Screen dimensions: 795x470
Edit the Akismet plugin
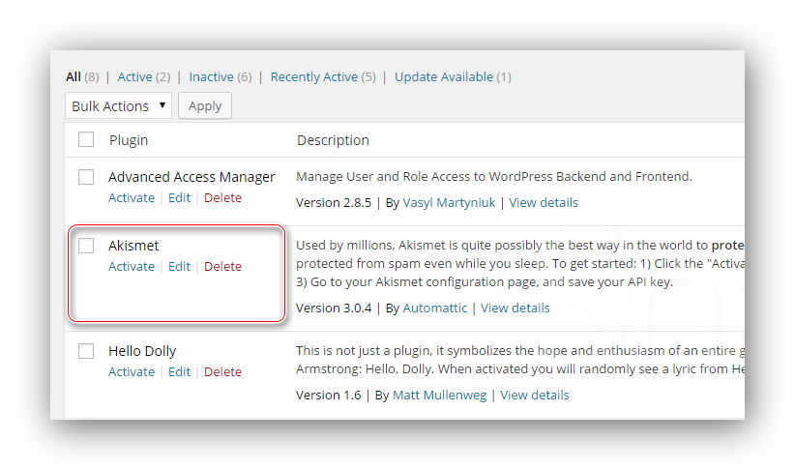(x=179, y=266)
